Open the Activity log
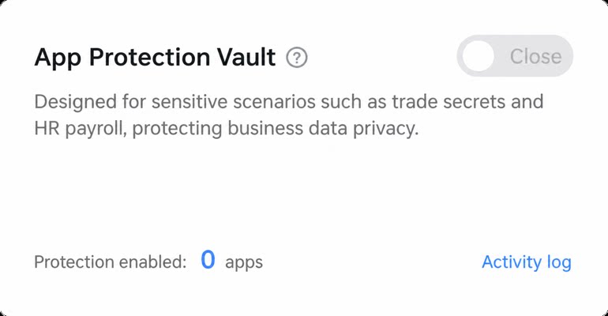Image resolution: width=608 pixels, height=316 pixels. click(527, 262)
